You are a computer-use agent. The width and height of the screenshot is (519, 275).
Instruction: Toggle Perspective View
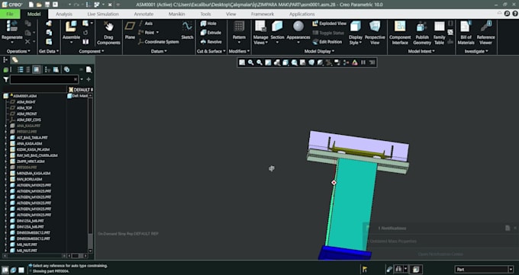(x=375, y=33)
